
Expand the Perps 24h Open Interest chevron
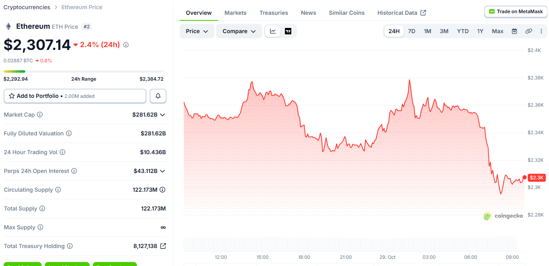point(162,171)
